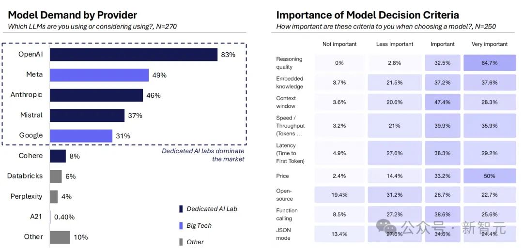523x249 pixels.
Task: Select the Google 31% bar
Action: pos(81,136)
